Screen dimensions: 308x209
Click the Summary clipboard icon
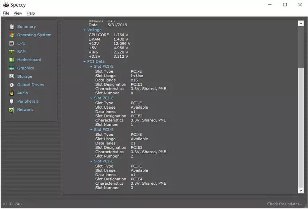pyautogui.click(x=12, y=27)
